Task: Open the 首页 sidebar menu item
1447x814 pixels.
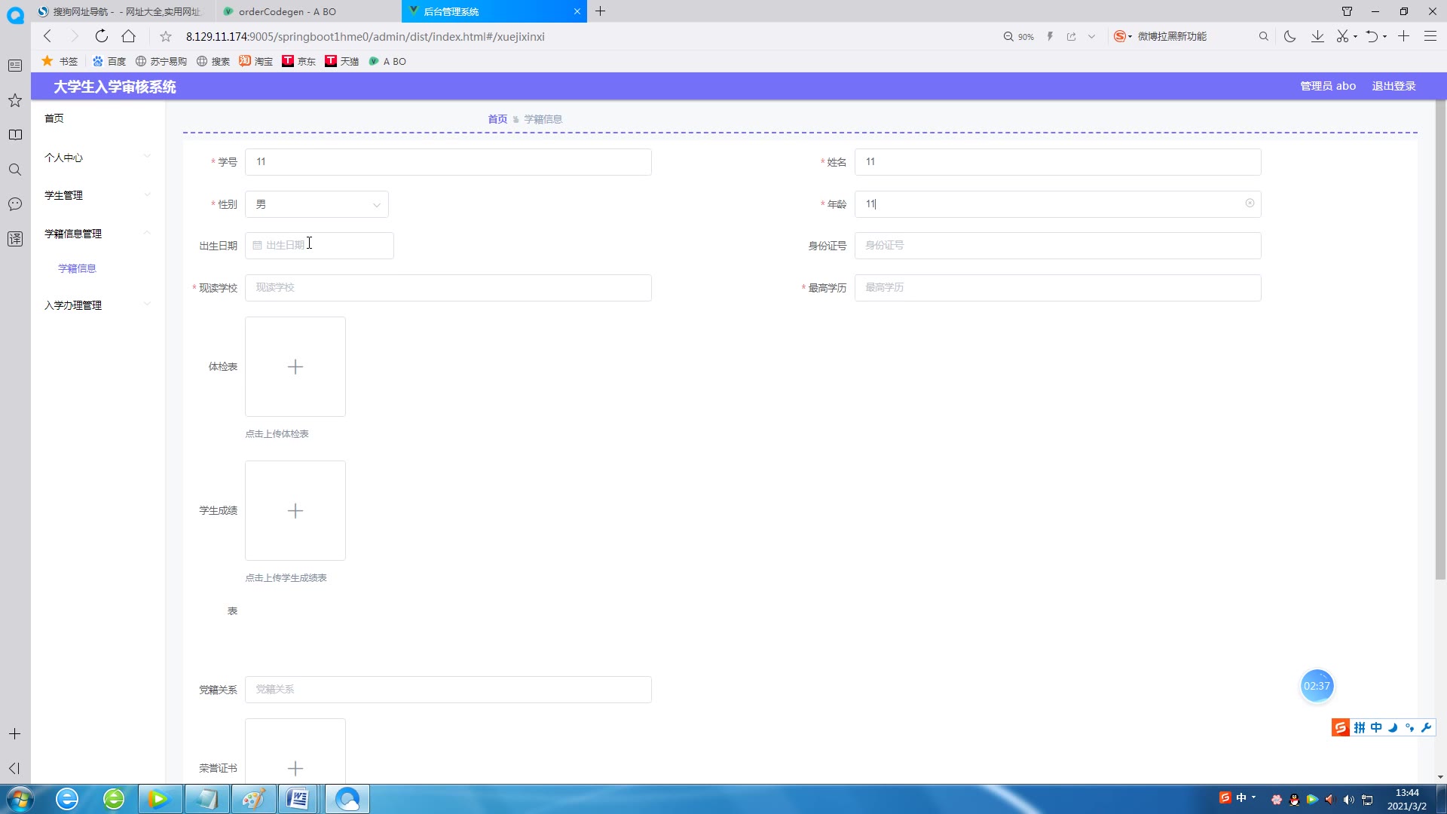Action: [x=54, y=118]
